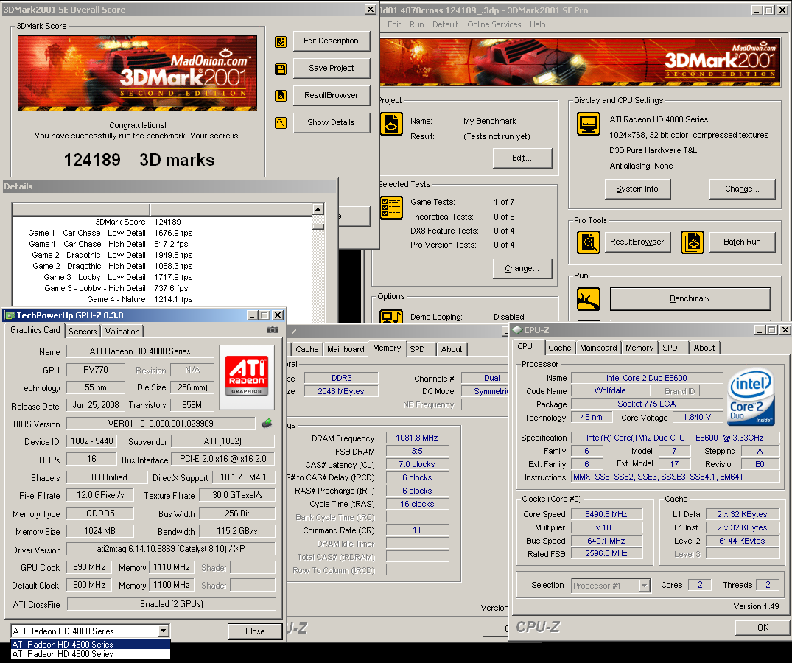792x663 pixels.
Task: Select the GPU-Z Graphics Card tab
Action: click(35, 330)
